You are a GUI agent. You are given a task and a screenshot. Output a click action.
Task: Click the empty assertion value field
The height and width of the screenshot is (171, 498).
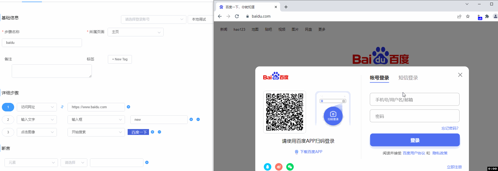pos(117,163)
